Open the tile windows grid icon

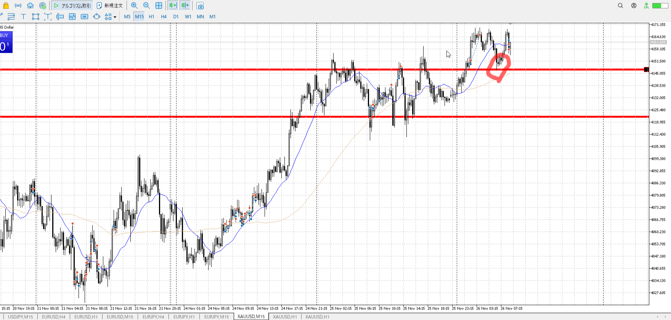159,6
